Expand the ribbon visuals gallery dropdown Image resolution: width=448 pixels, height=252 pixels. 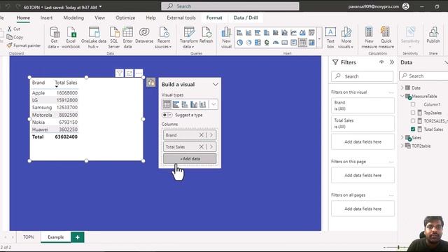319,38
